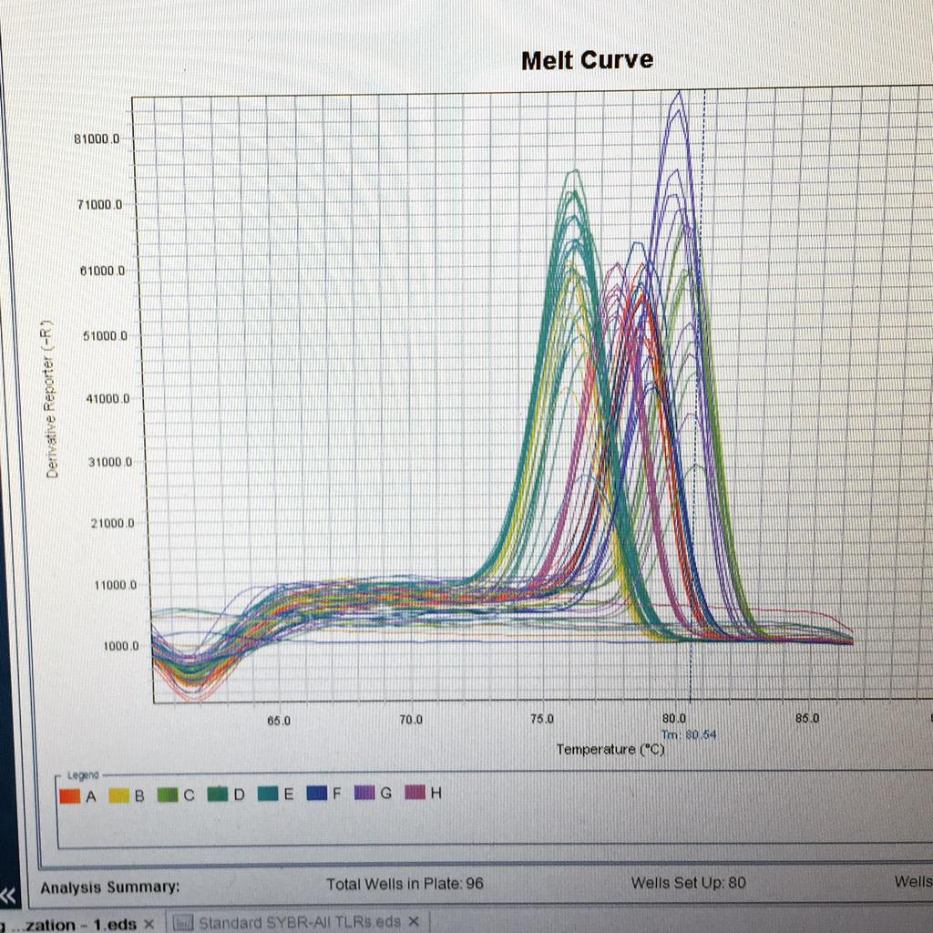This screenshot has width=933, height=933.
Task: Click the 81000.0 y-axis value
Action: [x=97, y=139]
